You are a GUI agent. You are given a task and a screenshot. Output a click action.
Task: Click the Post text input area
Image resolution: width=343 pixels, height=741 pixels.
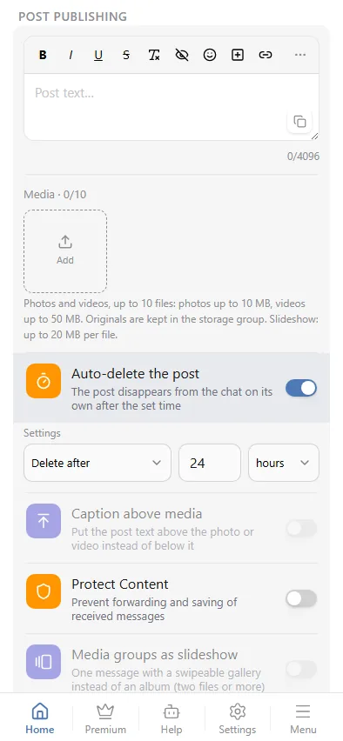tap(171, 107)
